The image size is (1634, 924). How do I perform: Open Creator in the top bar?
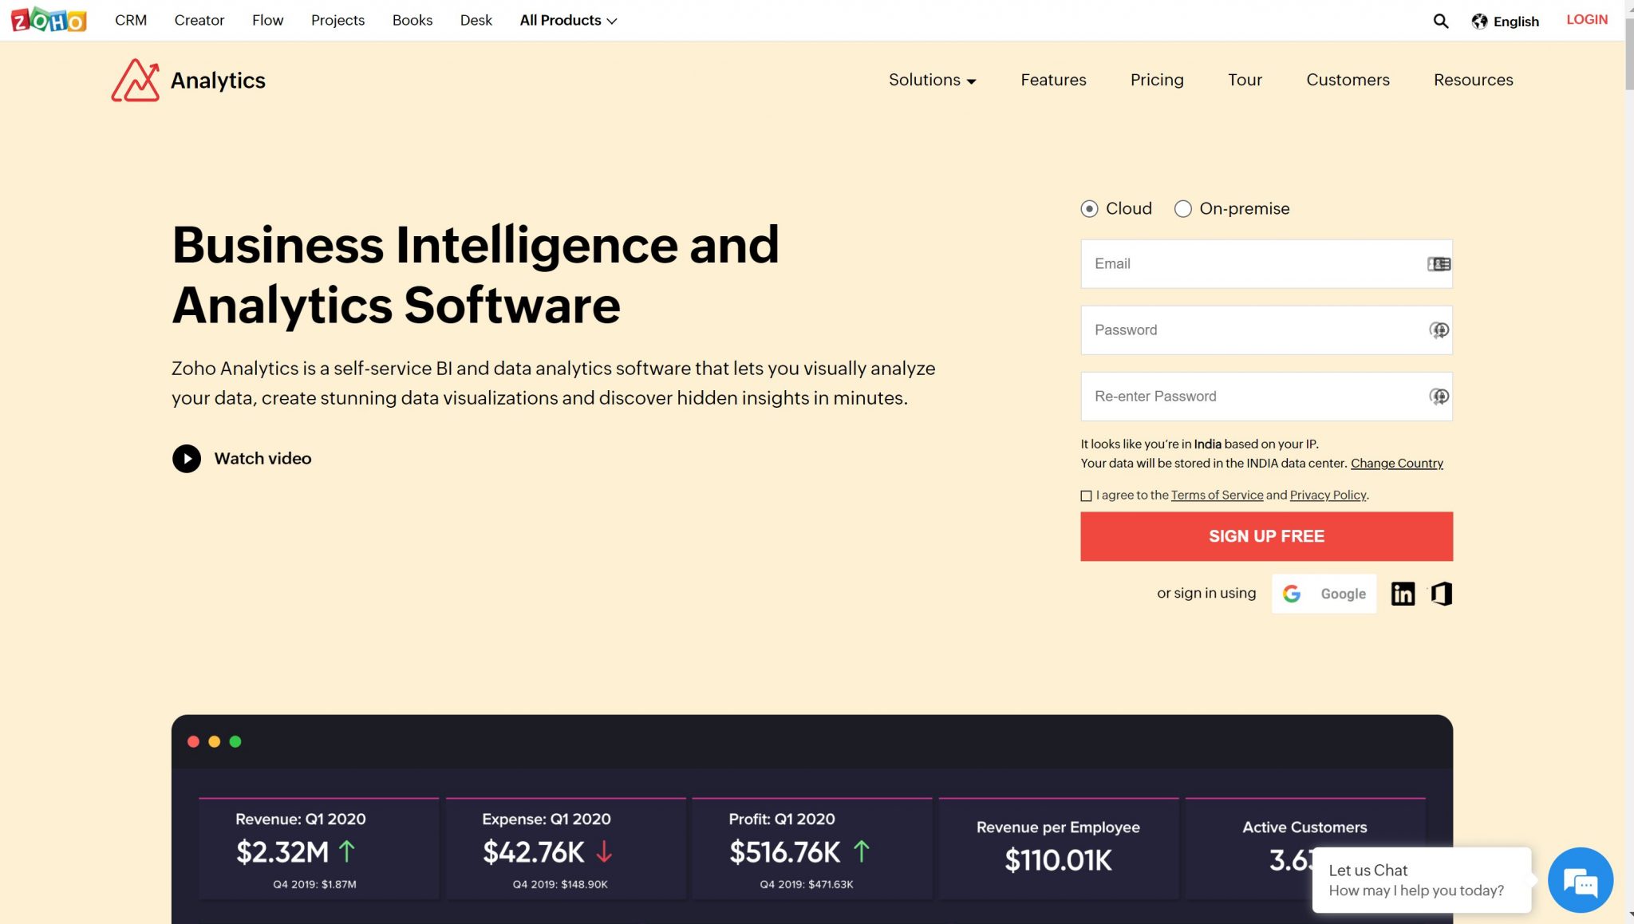[x=199, y=20]
